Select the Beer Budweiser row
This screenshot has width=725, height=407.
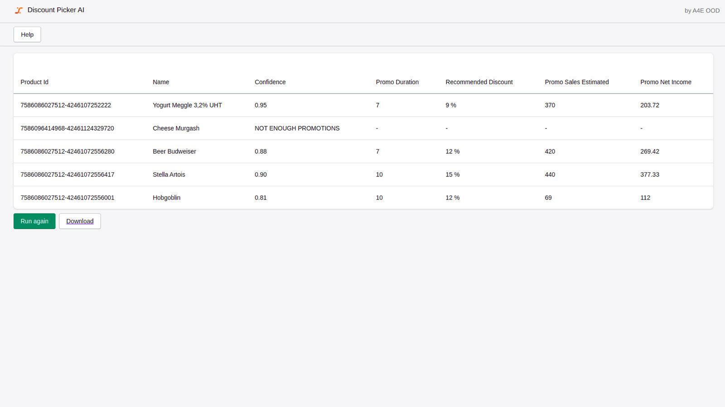coord(174,151)
